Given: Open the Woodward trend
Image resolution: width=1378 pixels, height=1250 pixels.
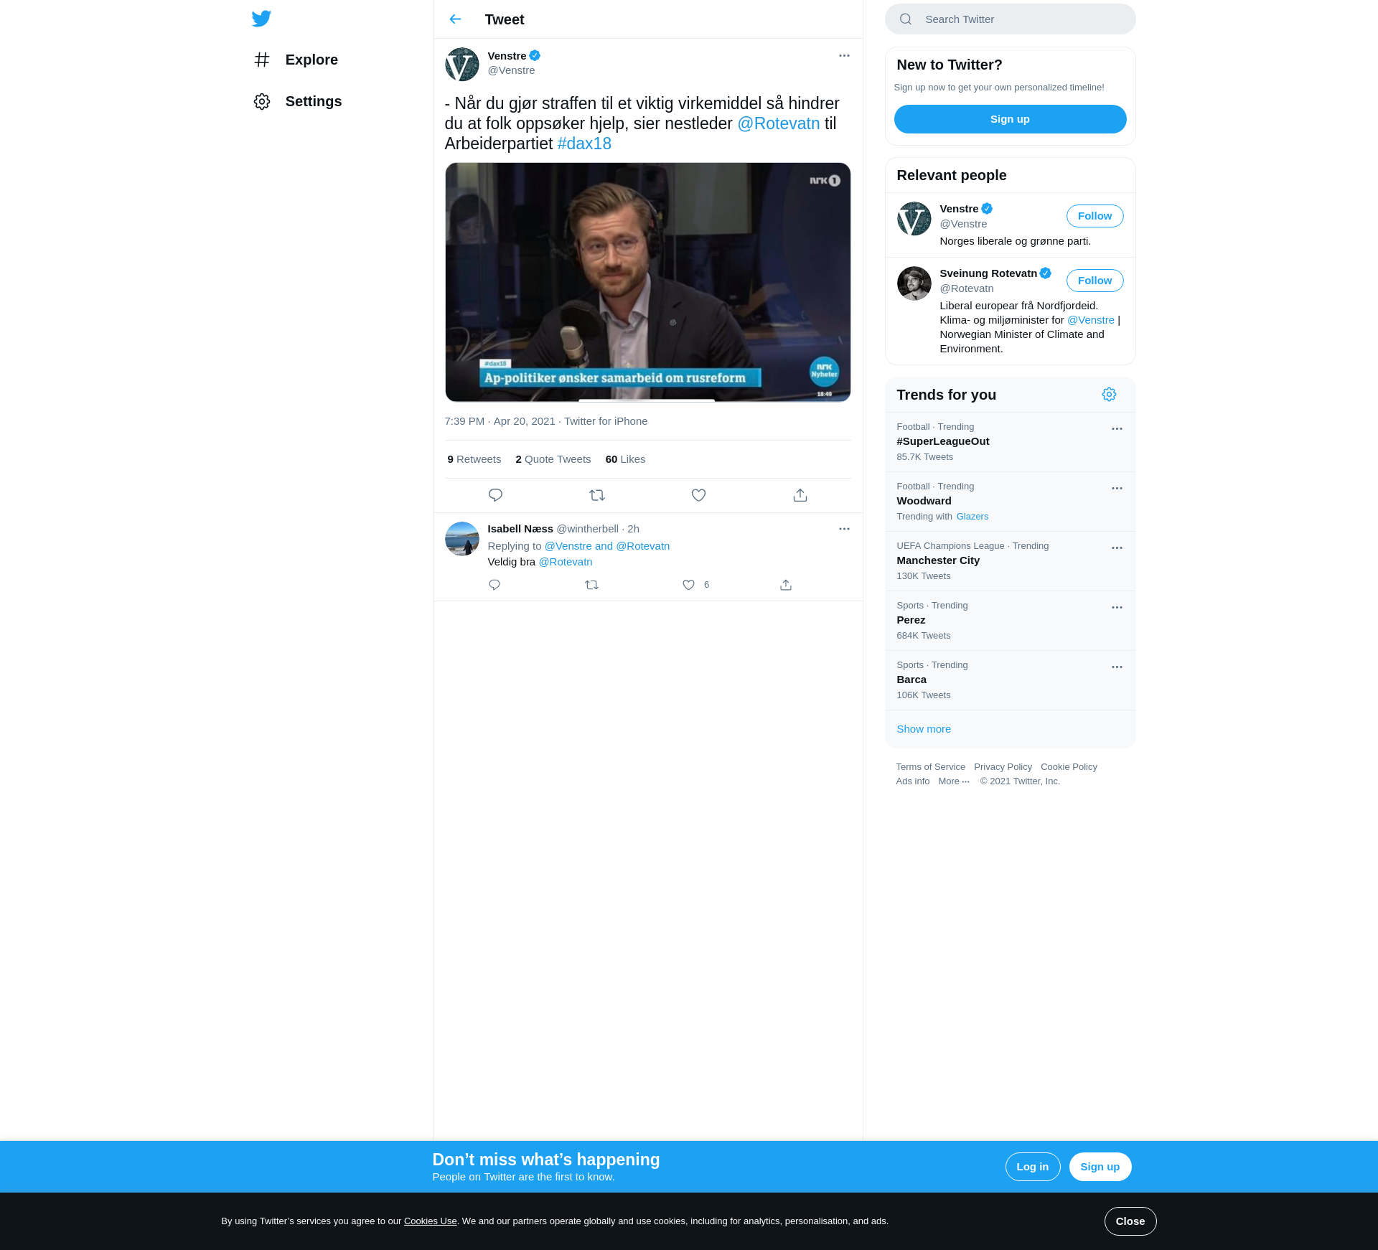Looking at the screenshot, I should pyautogui.click(x=924, y=501).
